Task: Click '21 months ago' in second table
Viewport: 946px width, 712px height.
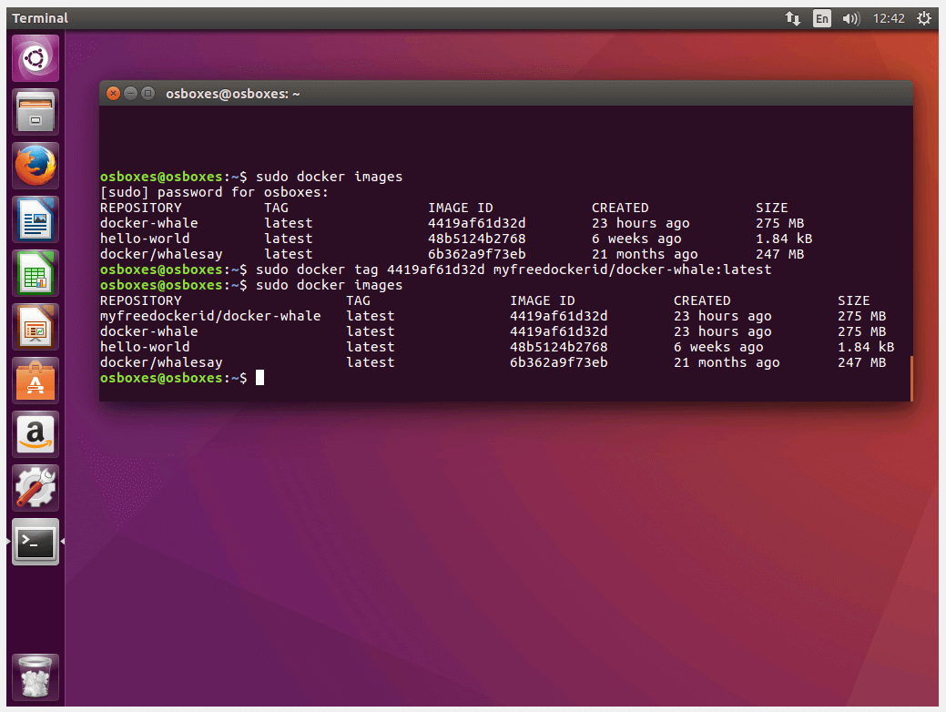Action: pyautogui.click(x=727, y=362)
